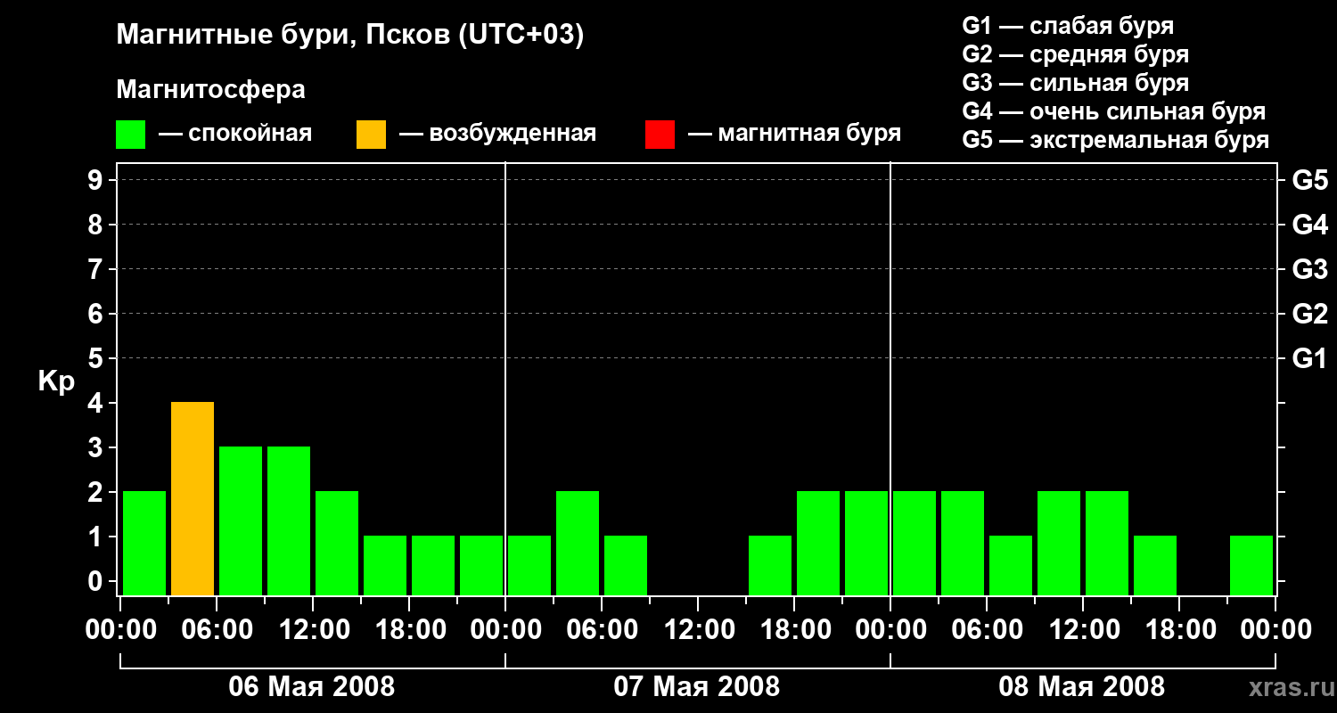Viewport: 1337px width, 713px height.
Task: Click the '06 Мая 2008' date label
Action: pos(312,686)
